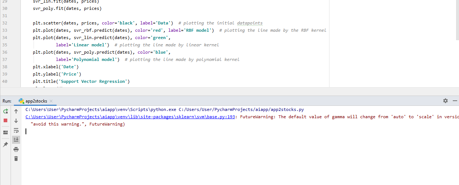Print the console output with printer icon
Viewport: 459px width, 185px height.
point(16,149)
